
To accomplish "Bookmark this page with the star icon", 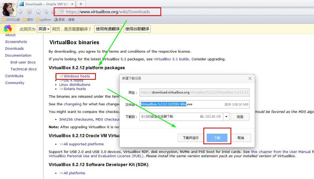I will [x=53, y=12].
